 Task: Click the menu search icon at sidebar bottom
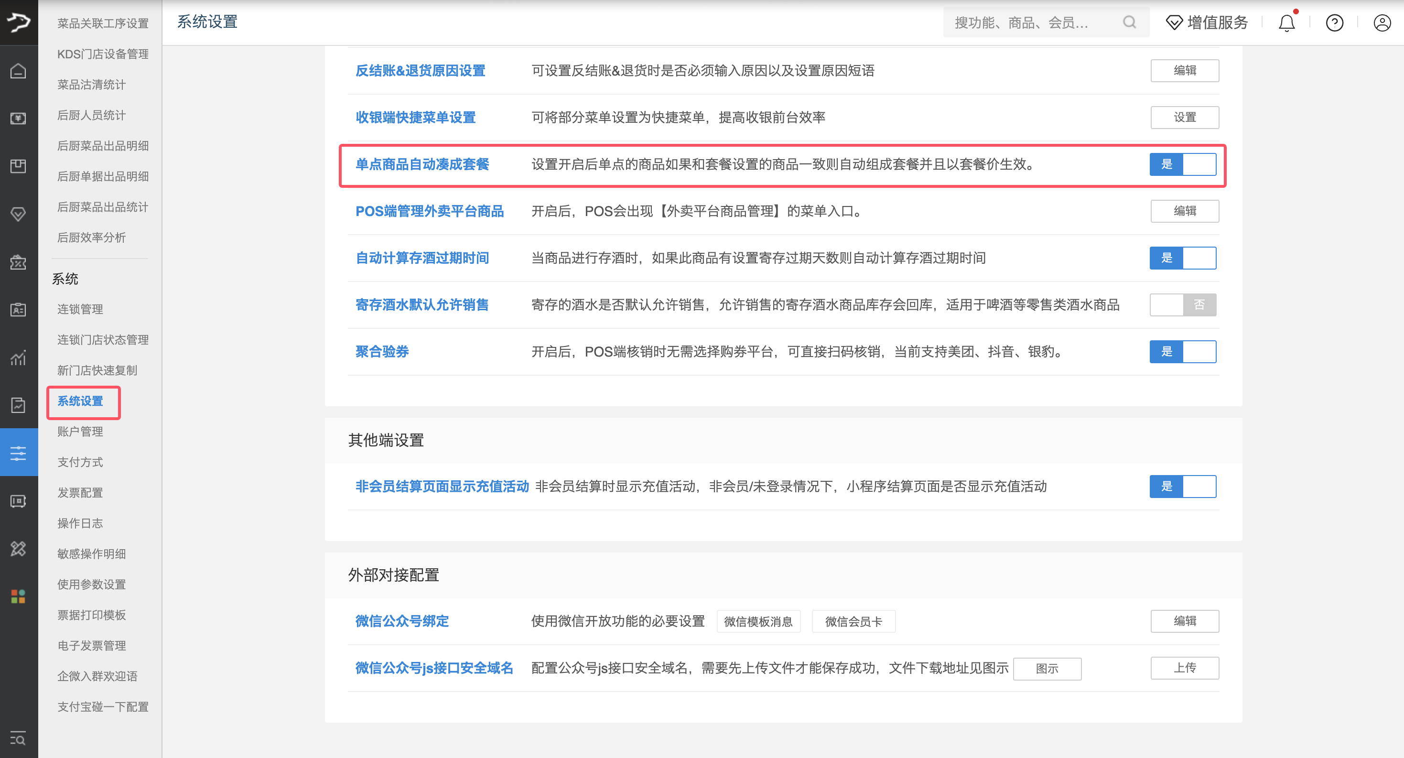pos(18,738)
